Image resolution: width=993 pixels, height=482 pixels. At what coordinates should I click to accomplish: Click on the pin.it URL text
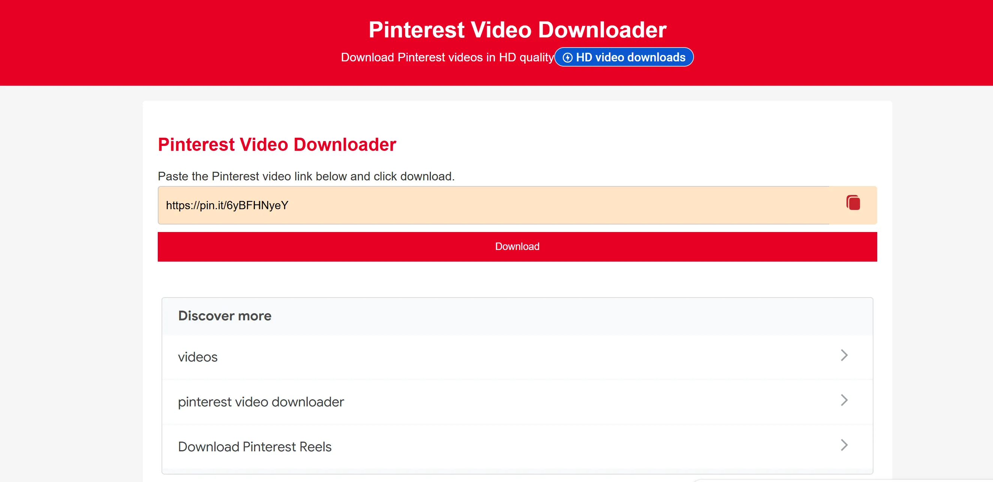[227, 205]
